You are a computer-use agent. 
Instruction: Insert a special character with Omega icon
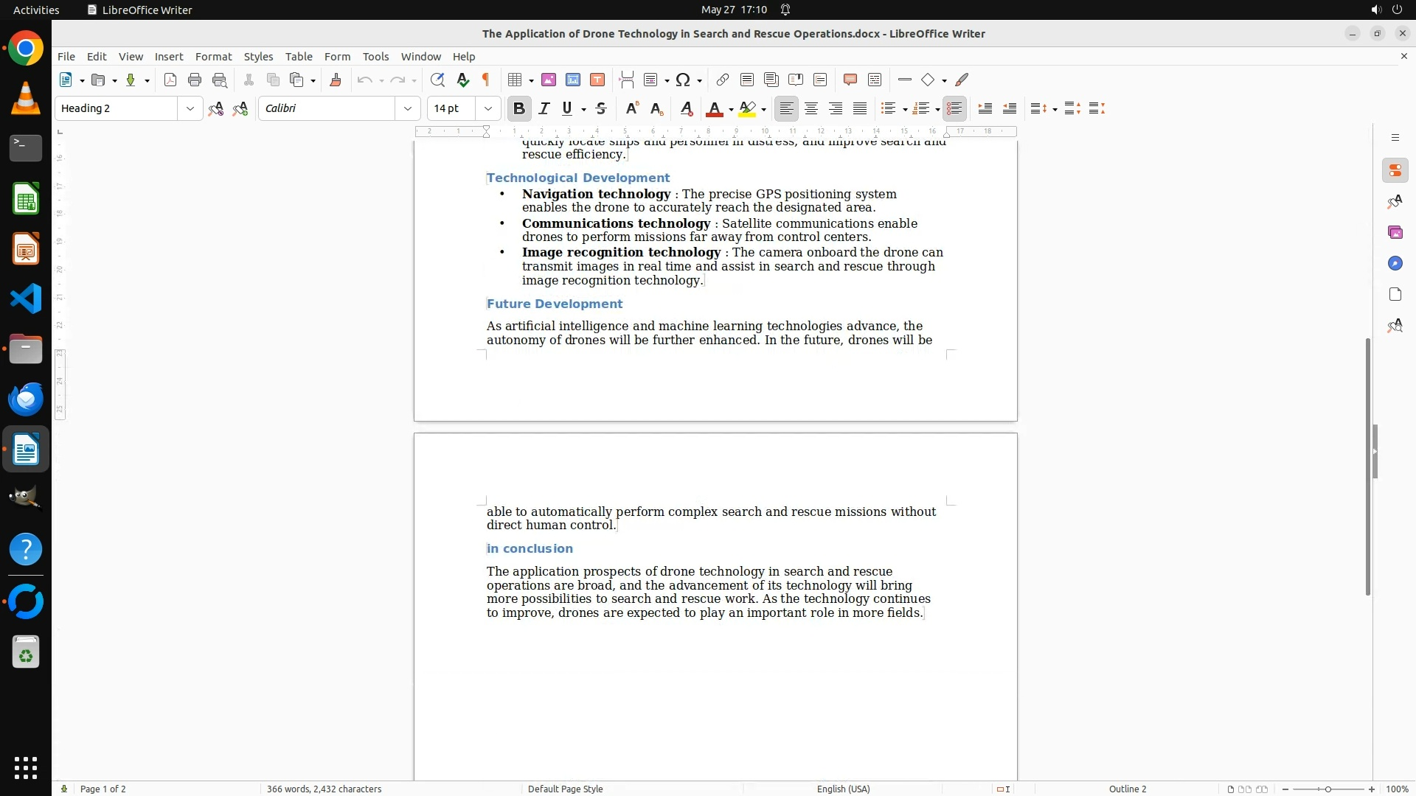683,80
